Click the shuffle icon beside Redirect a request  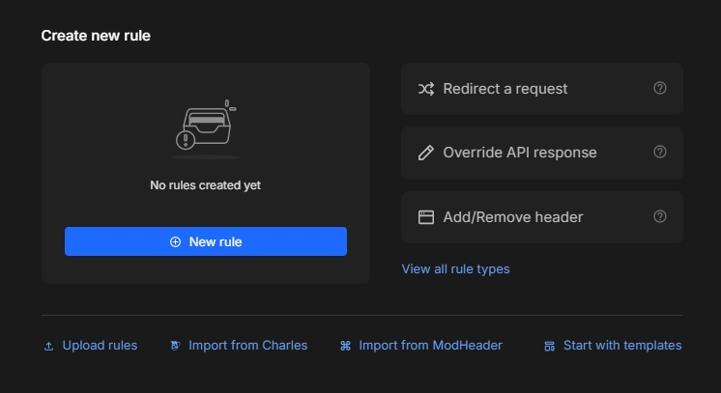pos(426,89)
